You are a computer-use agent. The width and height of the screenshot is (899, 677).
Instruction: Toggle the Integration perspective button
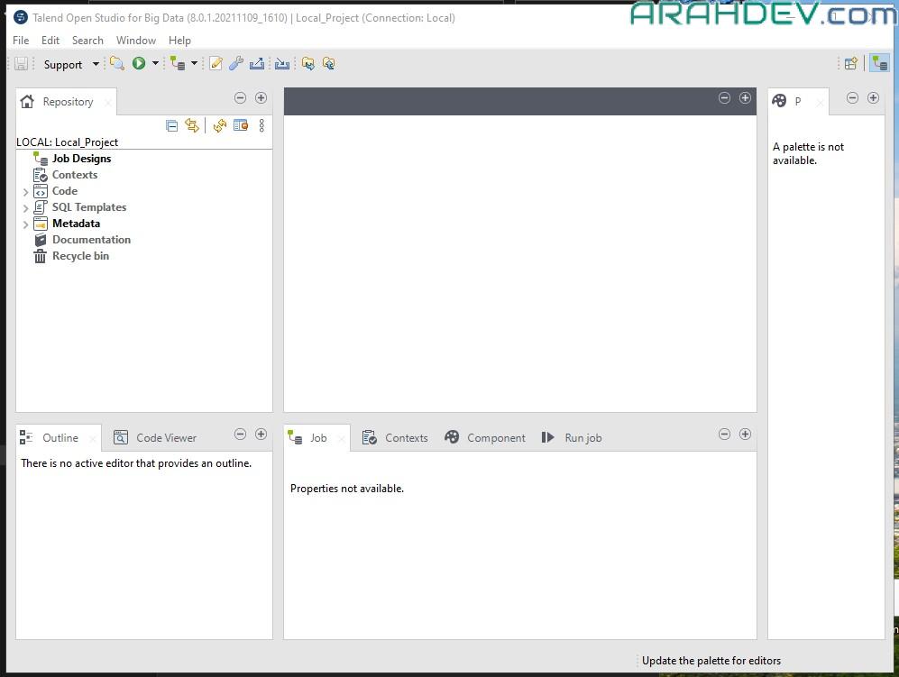pos(879,63)
